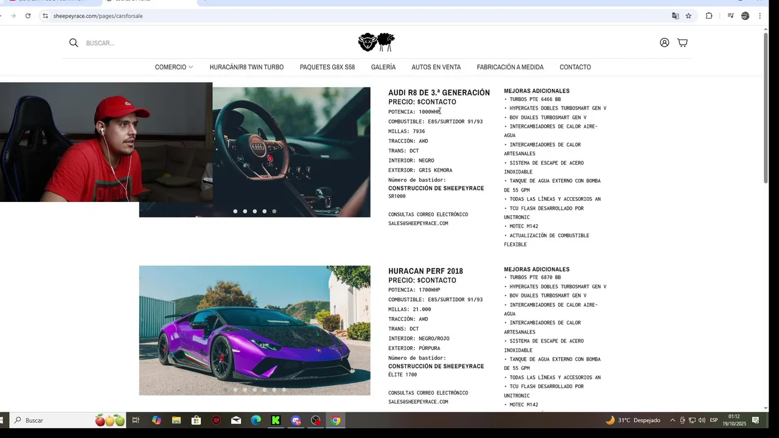Select fourth carousel dot on Audi R8 gallery

pyautogui.click(x=264, y=211)
